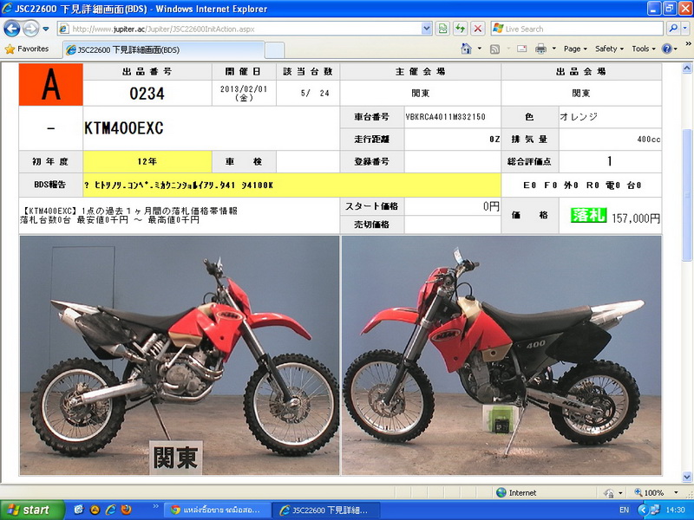
Task: Expand the 100% zoom level dropdown
Action: (x=676, y=492)
